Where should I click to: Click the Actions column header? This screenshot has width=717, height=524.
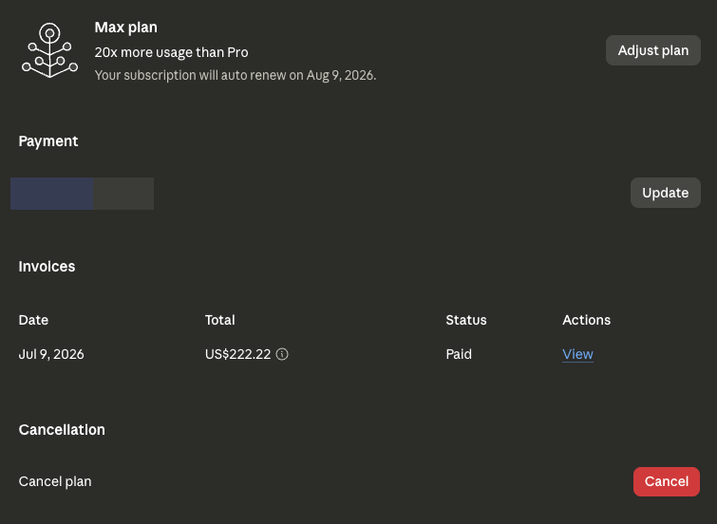tap(586, 320)
